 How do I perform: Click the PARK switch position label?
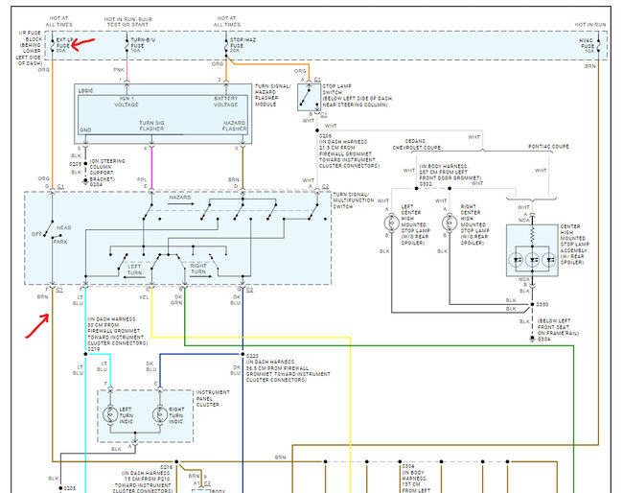60,242
